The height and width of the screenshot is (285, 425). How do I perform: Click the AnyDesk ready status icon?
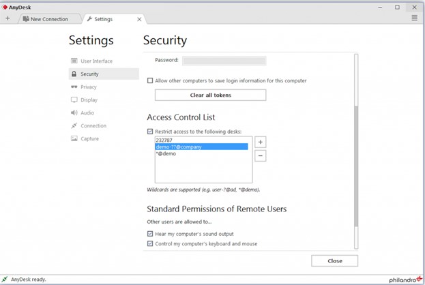click(x=5, y=280)
